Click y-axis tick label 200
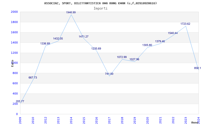201x125 pixels. coord(15,104)
